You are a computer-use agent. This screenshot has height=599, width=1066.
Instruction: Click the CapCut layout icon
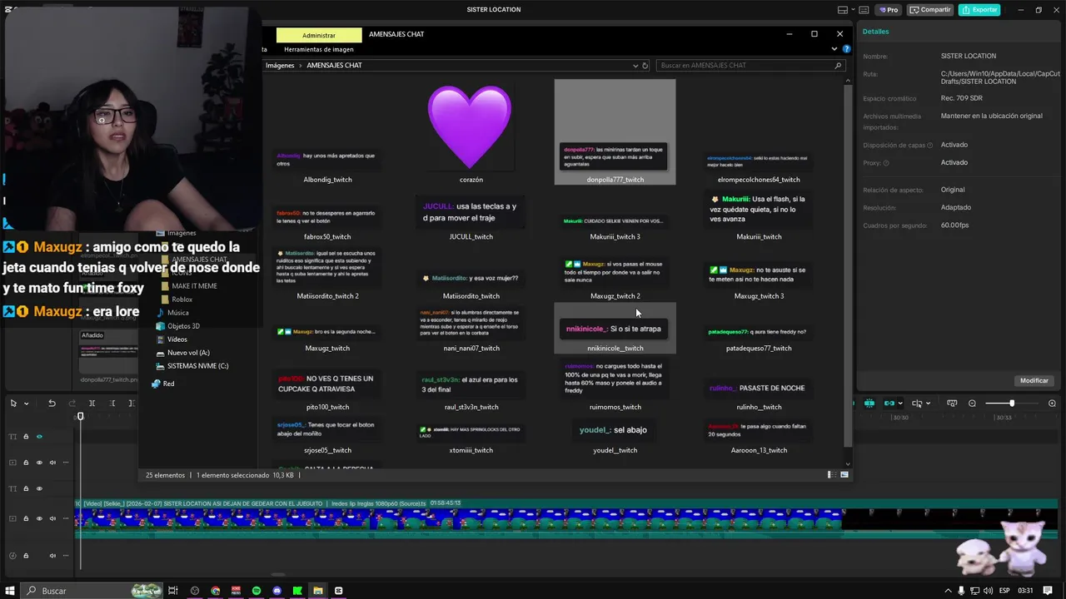click(x=843, y=10)
